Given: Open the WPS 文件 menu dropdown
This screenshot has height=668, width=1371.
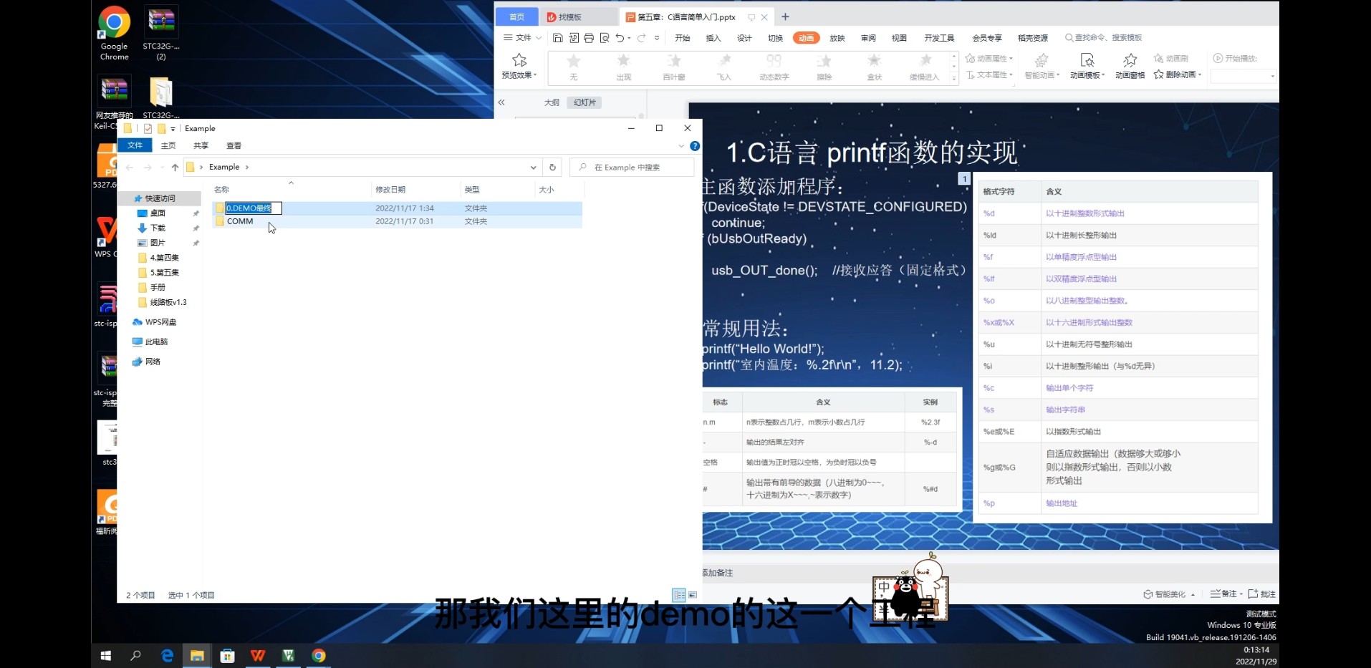Looking at the screenshot, I should point(522,38).
